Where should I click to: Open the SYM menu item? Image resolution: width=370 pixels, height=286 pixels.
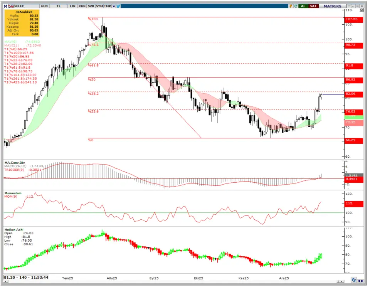click(x=100, y=6)
